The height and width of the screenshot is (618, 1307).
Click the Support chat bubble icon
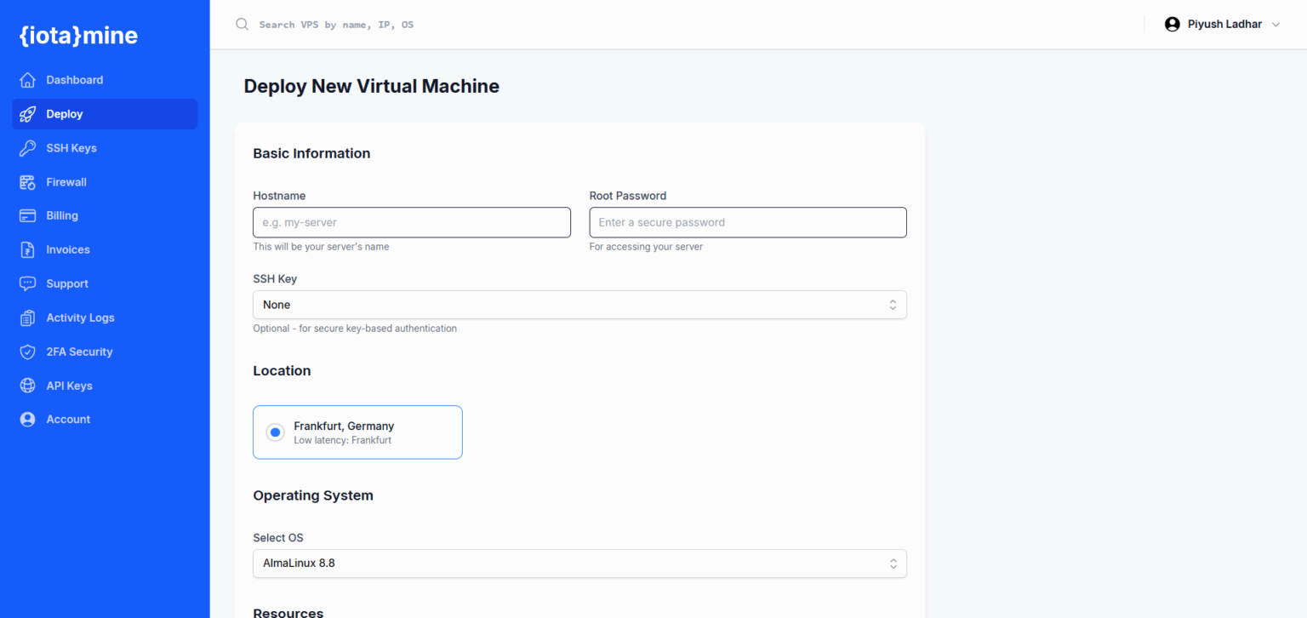(x=28, y=283)
